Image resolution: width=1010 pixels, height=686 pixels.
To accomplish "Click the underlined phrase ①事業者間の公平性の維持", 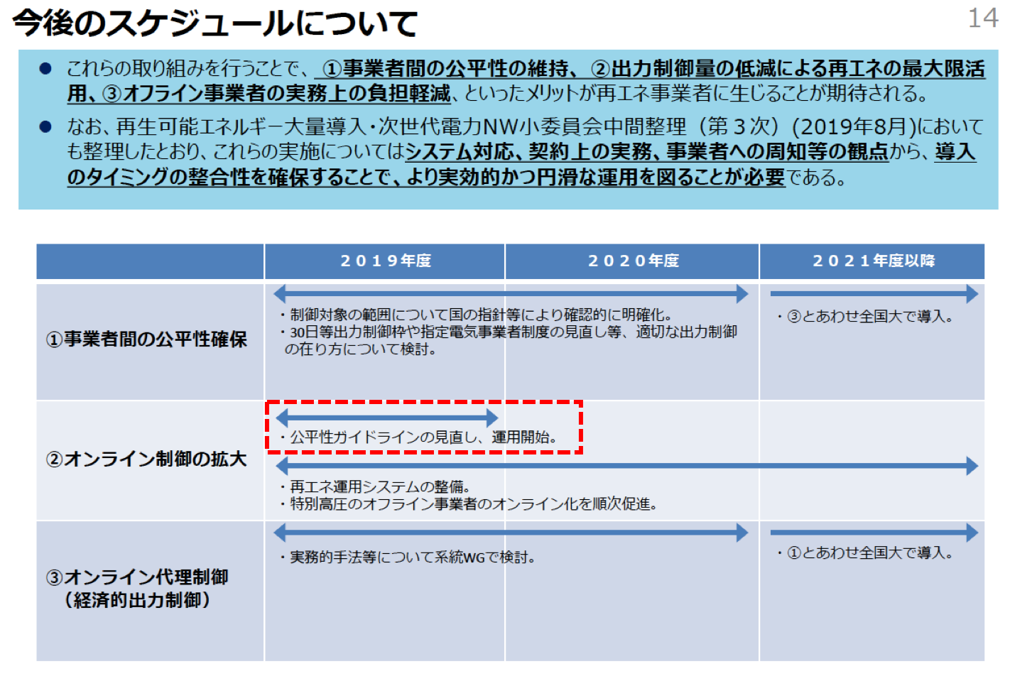I will pyautogui.click(x=446, y=69).
